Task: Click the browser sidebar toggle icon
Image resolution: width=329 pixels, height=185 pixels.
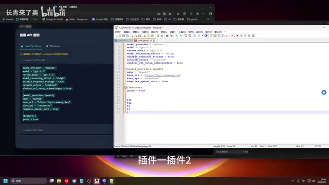Action: [x=210, y=14]
